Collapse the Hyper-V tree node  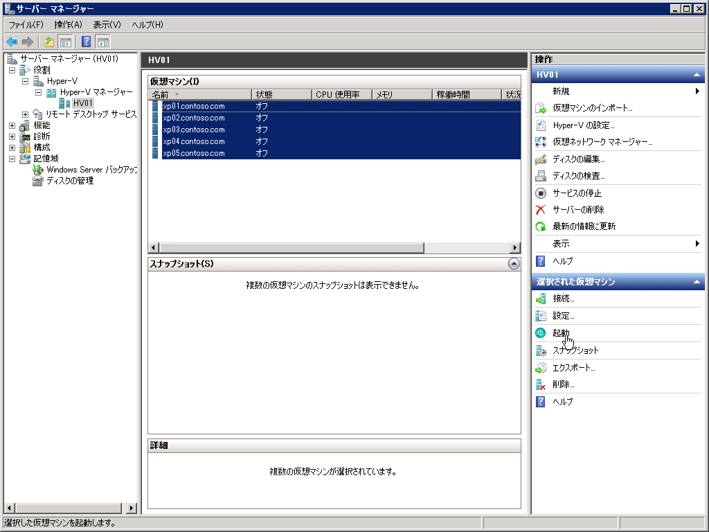click(26, 82)
